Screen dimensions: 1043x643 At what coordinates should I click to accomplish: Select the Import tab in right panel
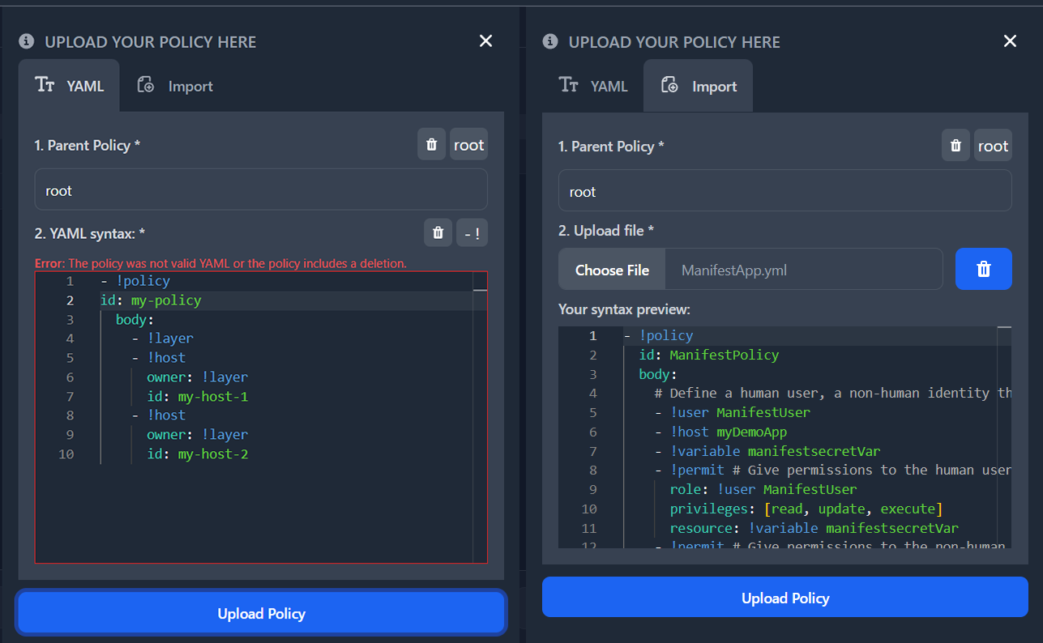click(699, 86)
